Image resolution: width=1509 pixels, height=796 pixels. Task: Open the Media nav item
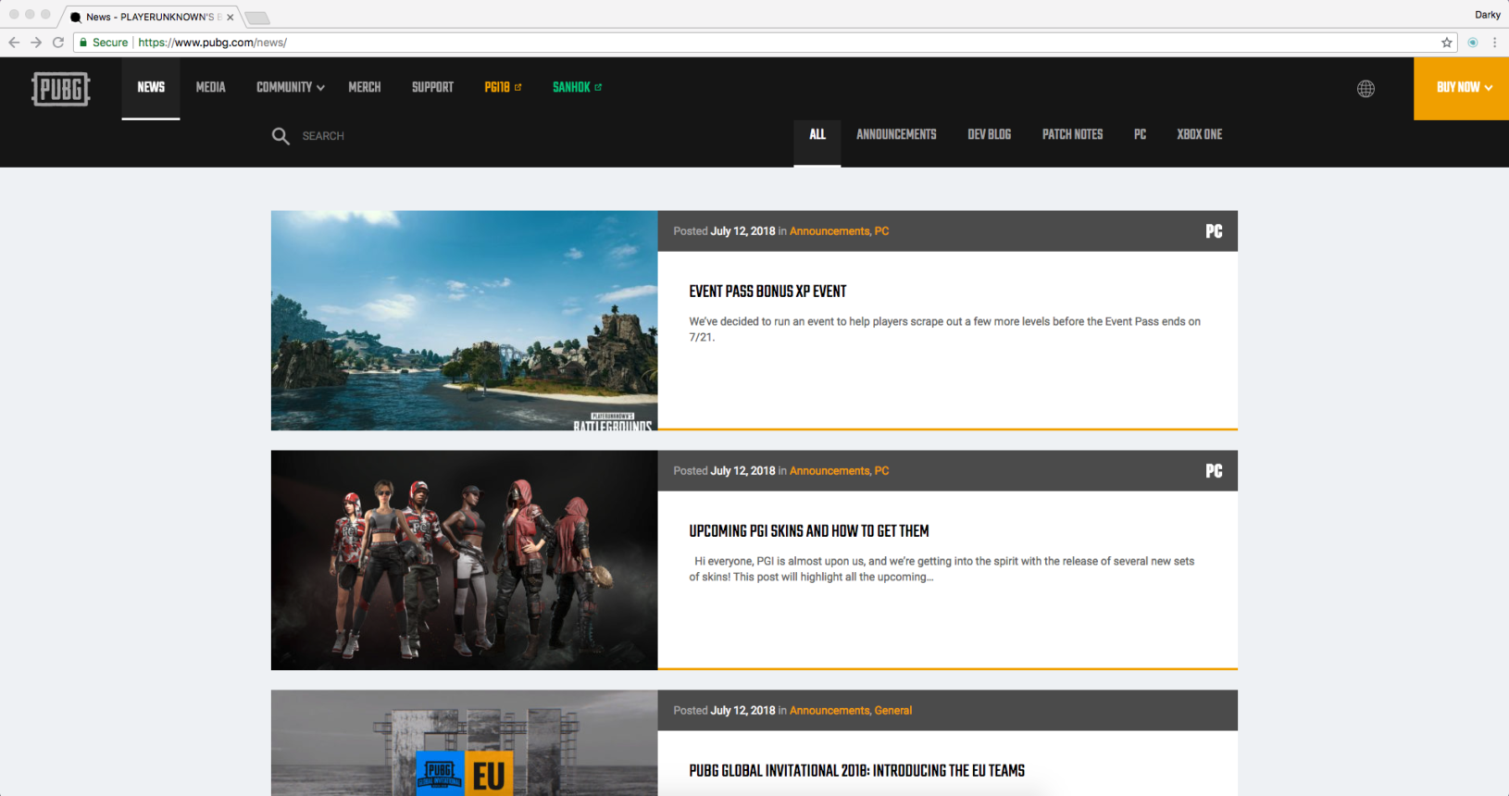click(211, 87)
